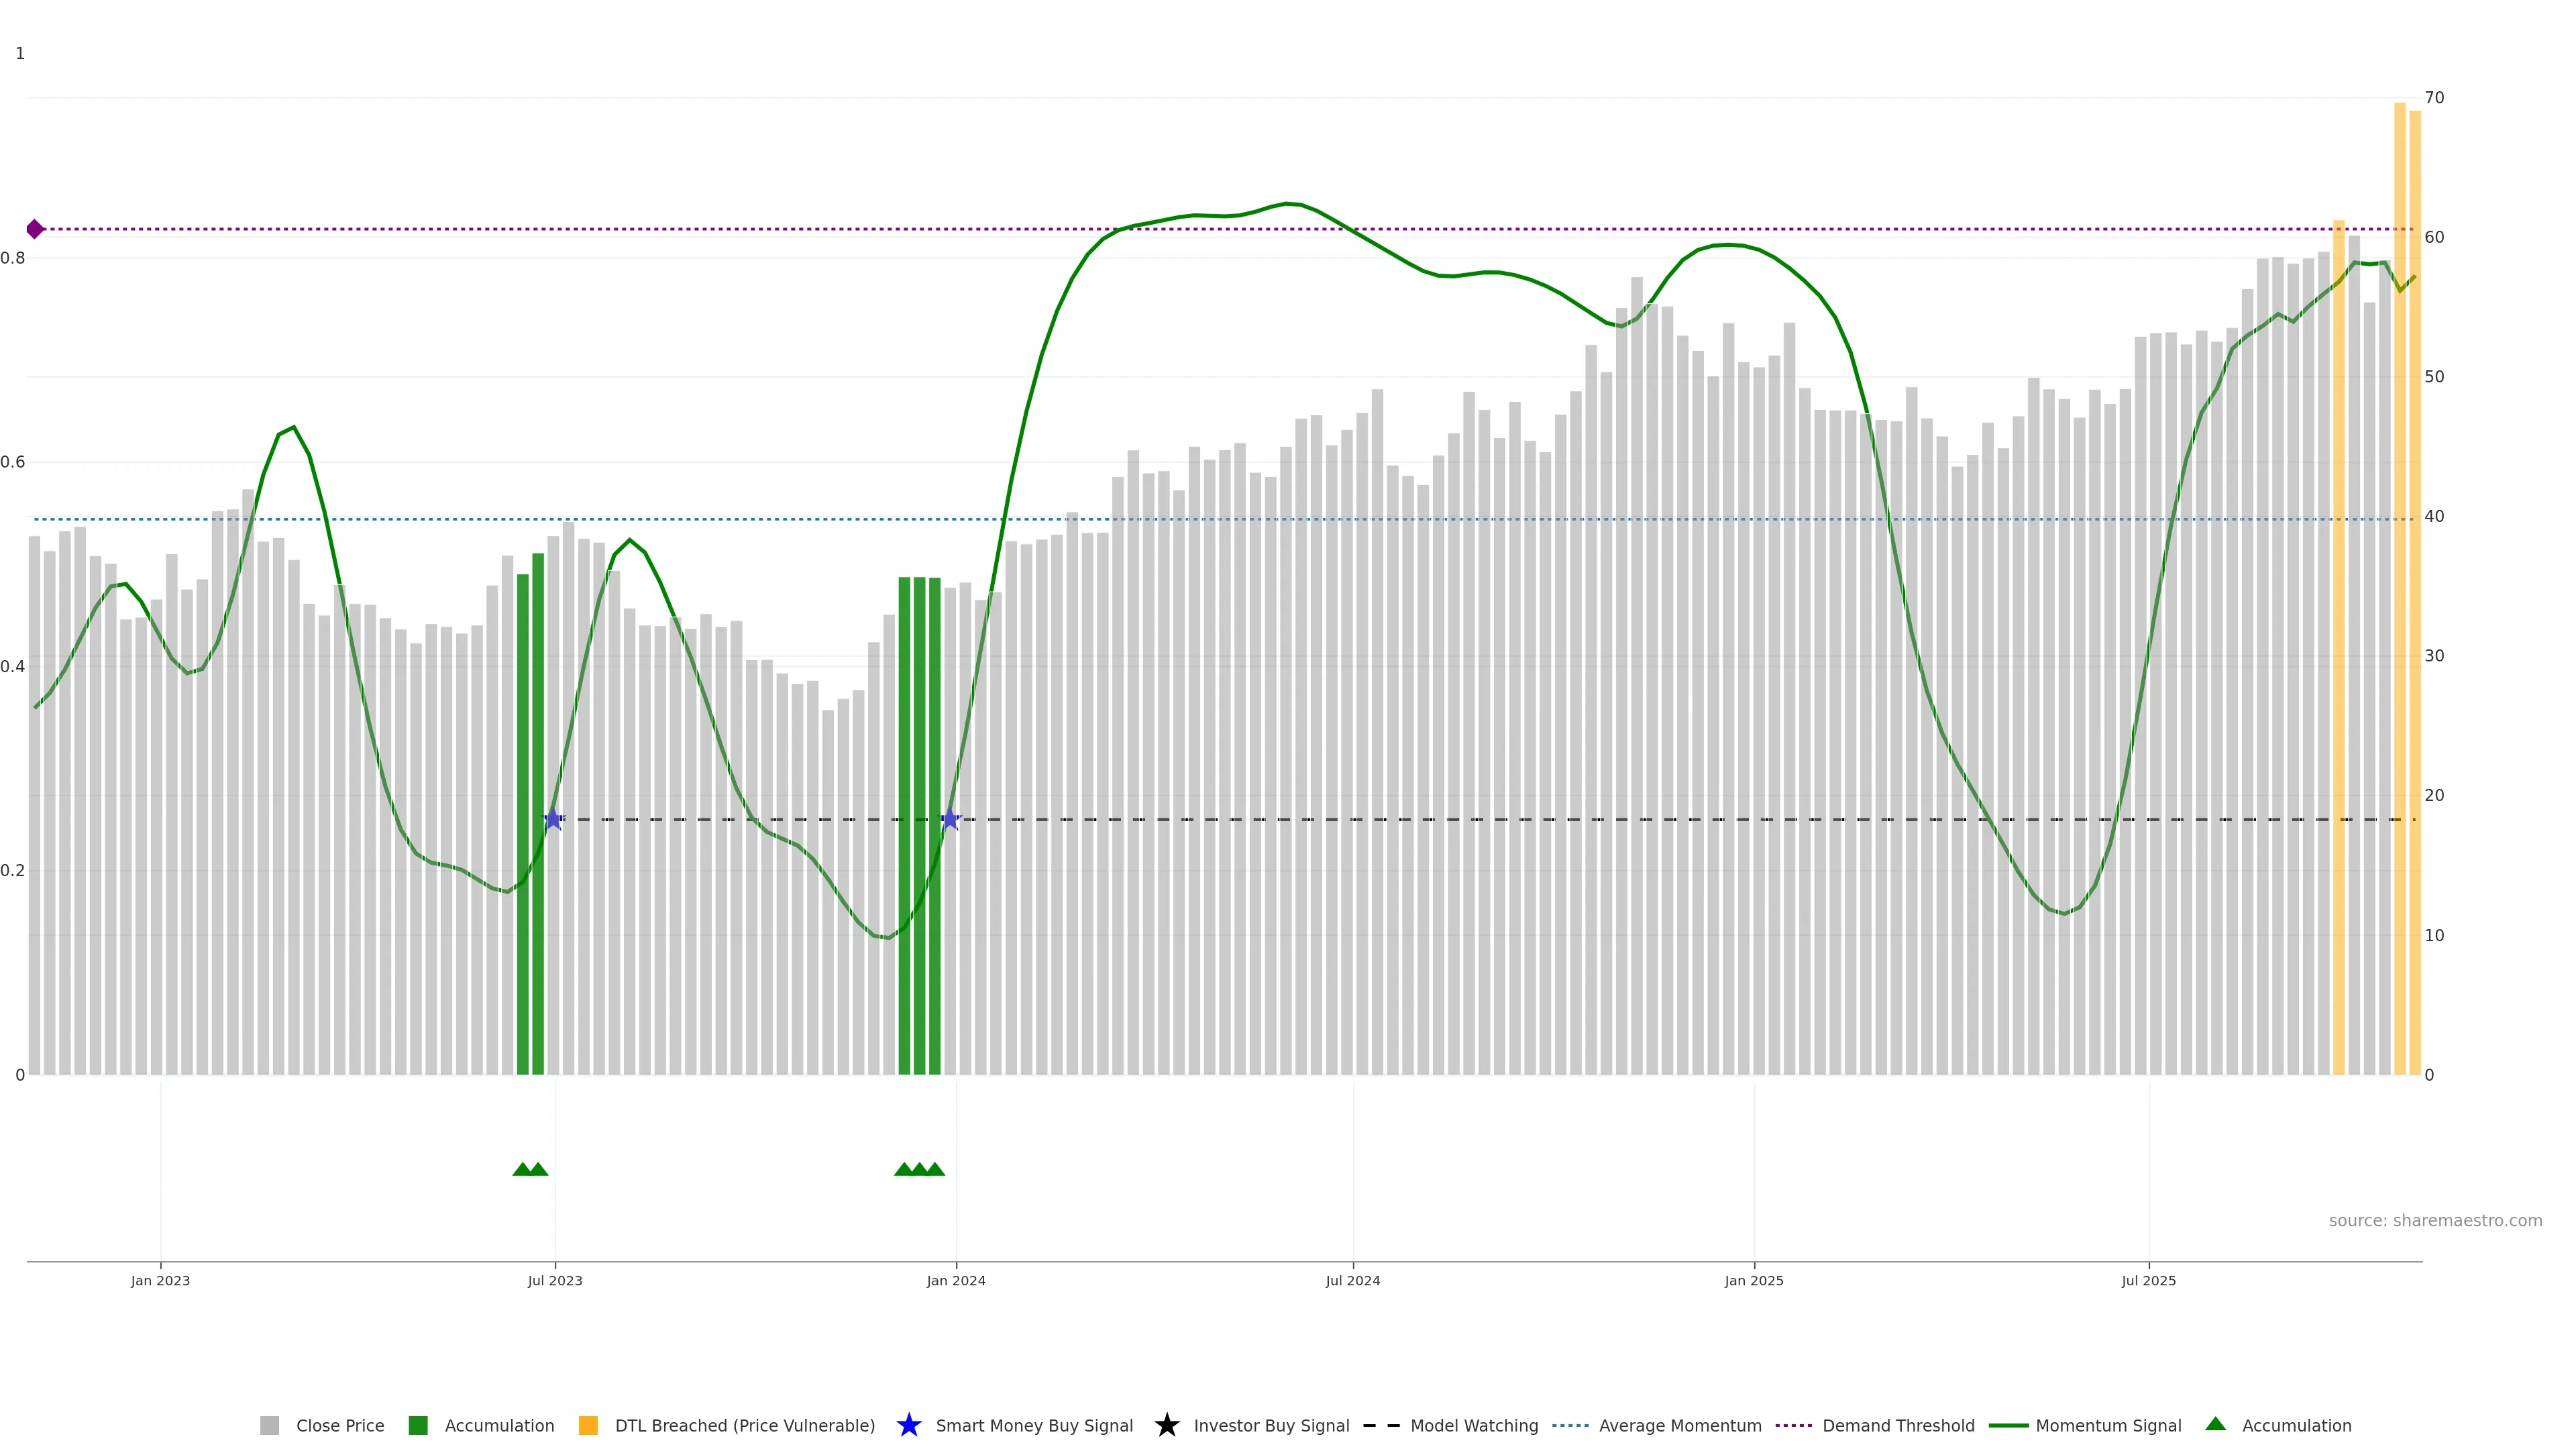
Task: Click the blue star near Jan 2024
Action: pyautogui.click(x=950, y=819)
